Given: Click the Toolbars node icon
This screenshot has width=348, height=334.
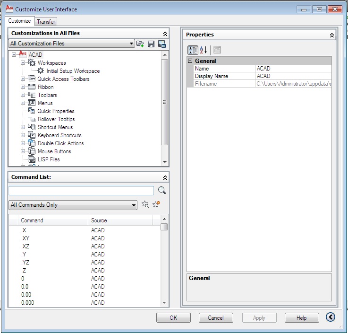Looking at the screenshot, I should [x=32, y=95].
